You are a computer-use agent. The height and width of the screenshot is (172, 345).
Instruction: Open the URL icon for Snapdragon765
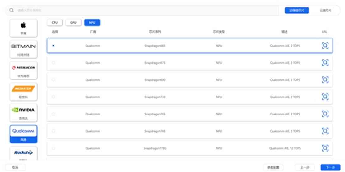pyautogui.click(x=325, y=114)
